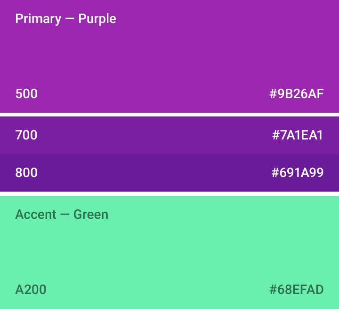Click the dash in the Accent — Green heading

(x=65, y=215)
